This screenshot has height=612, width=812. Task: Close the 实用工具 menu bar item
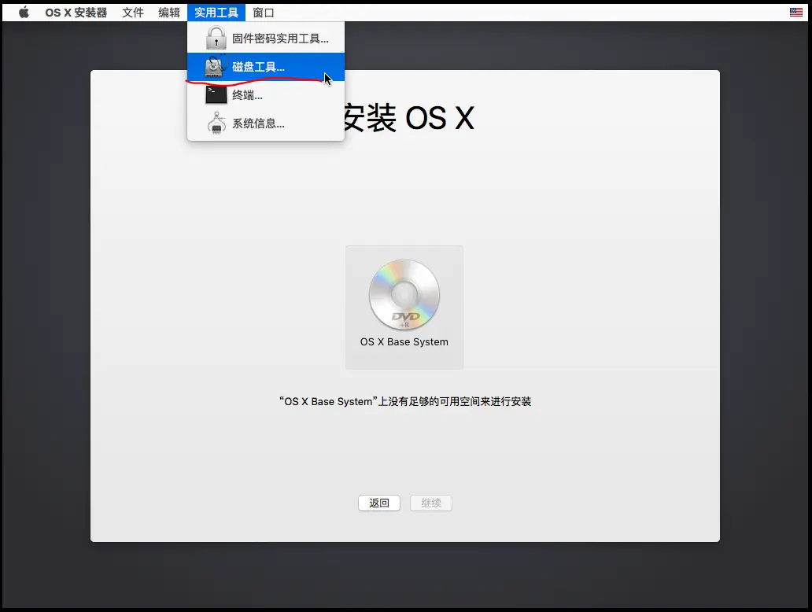(216, 13)
